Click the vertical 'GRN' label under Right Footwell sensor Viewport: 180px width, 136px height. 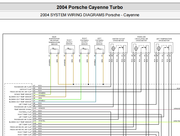click(x=80, y=61)
